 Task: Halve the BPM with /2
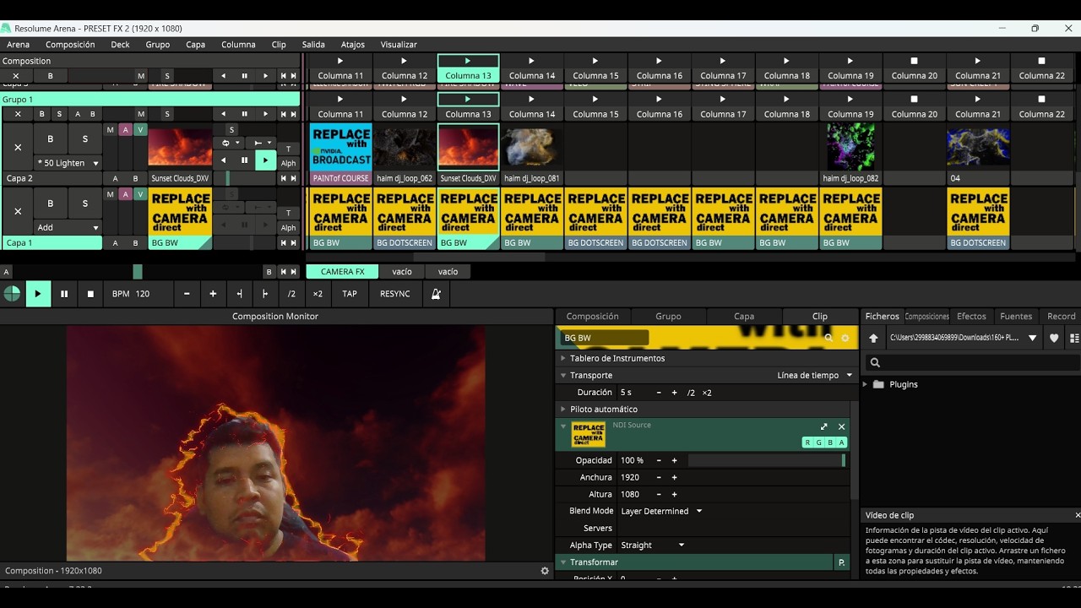pyautogui.click(x=291, y=294)
